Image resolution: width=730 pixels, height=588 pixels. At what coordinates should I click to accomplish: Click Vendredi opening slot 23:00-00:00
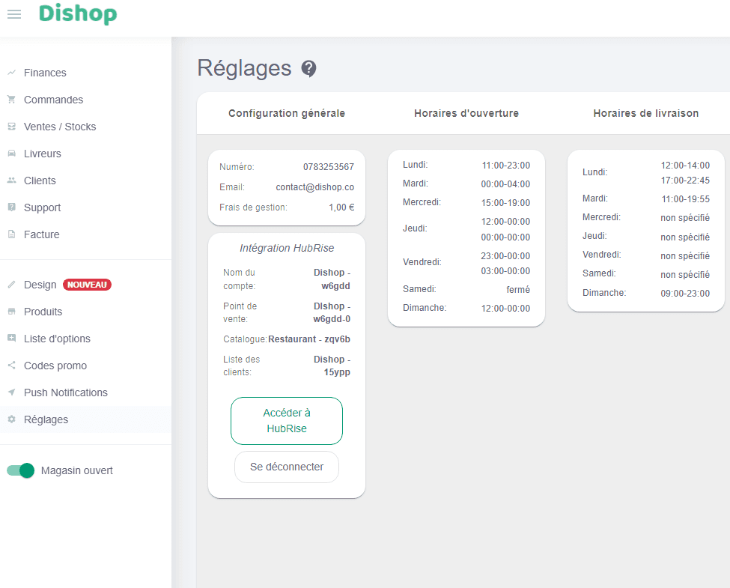tap(505, 255)
